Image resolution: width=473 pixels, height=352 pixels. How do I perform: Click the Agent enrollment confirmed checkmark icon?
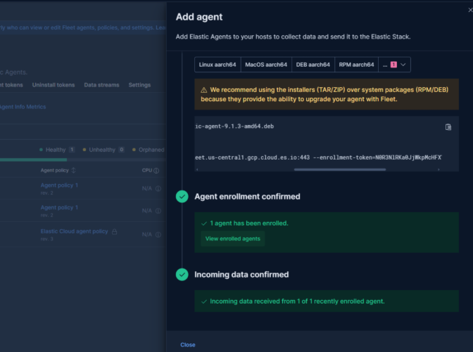coord(182,197)
